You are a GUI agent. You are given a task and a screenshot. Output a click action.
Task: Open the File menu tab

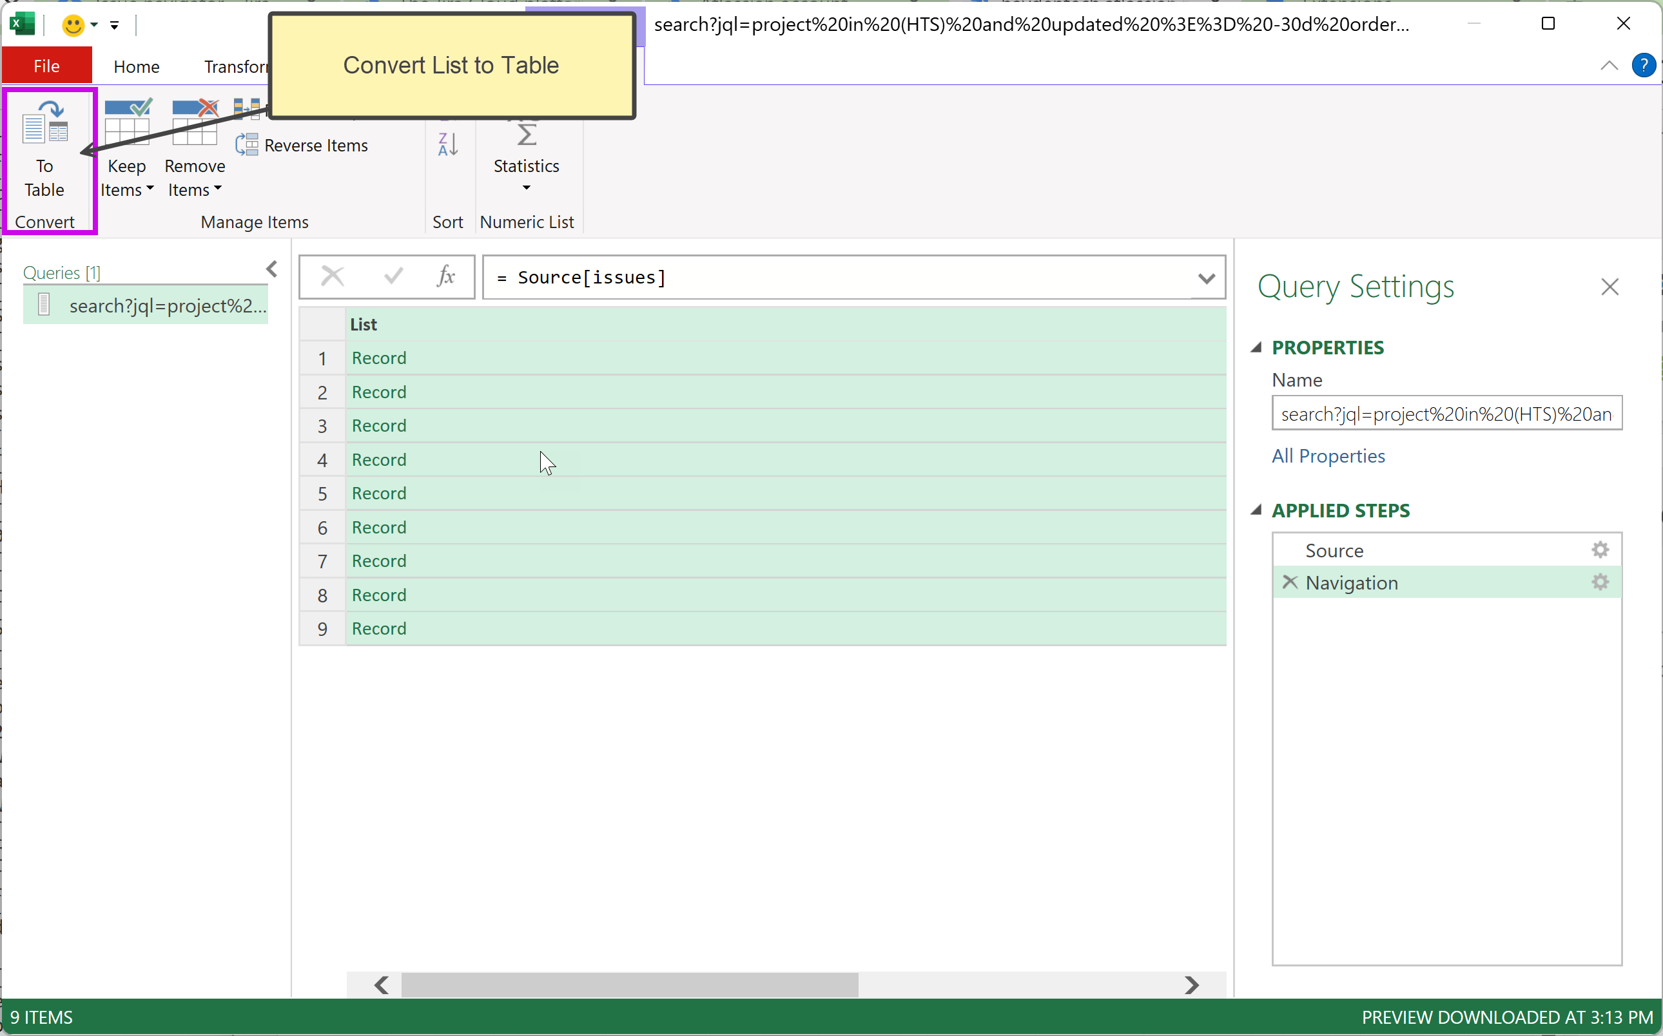(46, 66)
